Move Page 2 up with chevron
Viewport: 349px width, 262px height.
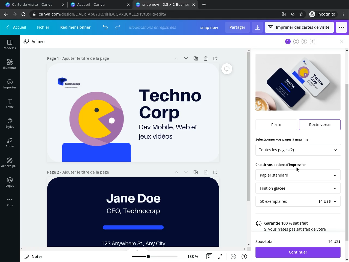tap(176, 172)
